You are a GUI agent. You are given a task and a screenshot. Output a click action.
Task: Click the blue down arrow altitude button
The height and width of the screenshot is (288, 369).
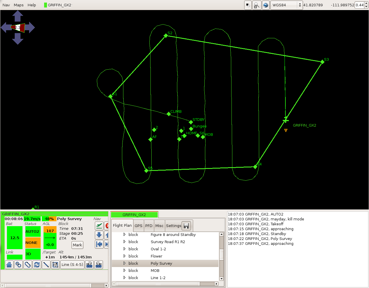[x=99, y=235]
